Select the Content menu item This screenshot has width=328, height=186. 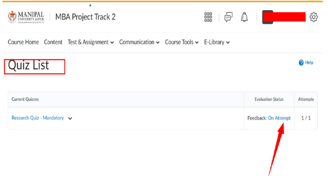click(x=53, y=42)
